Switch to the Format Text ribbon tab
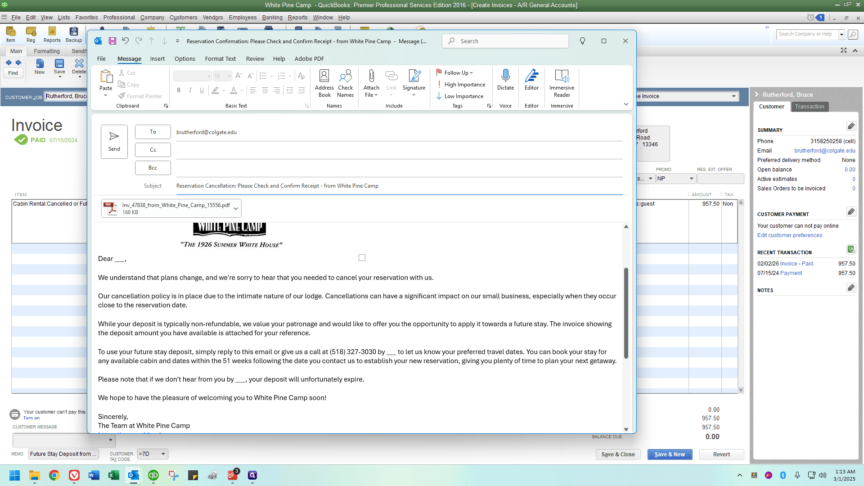This screenshot has height=486, width=864. [x=220, y=59]
